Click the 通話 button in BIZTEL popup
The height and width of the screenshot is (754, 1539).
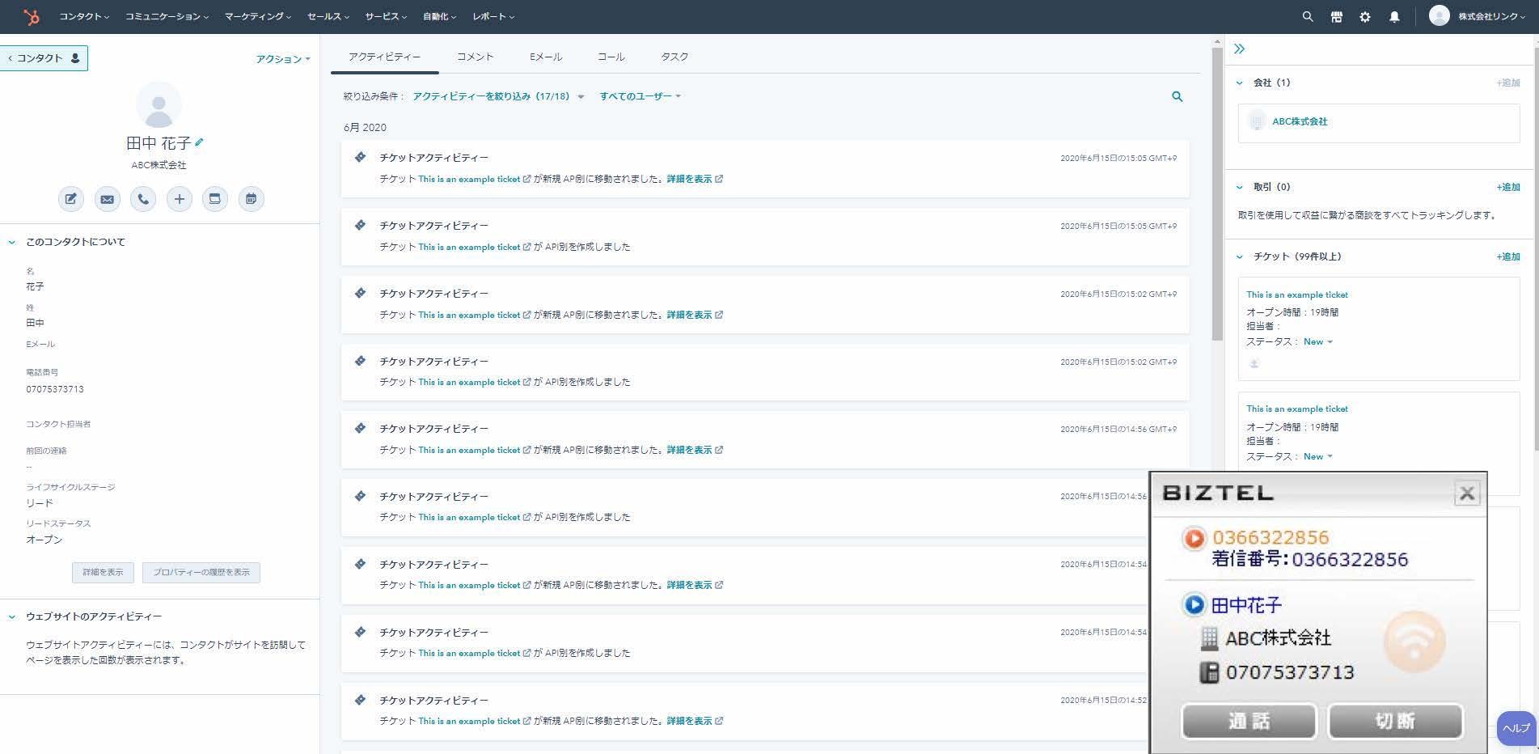tap(1249, 721)
